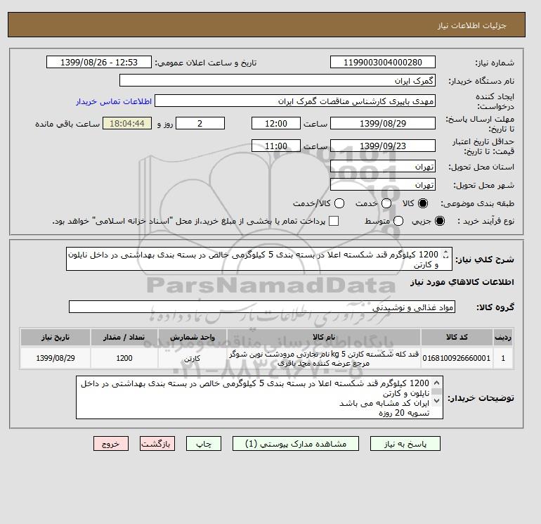Click the واحد شمارش column header
541x524 pixels.
pyautogui.click(x=193, y=338)
